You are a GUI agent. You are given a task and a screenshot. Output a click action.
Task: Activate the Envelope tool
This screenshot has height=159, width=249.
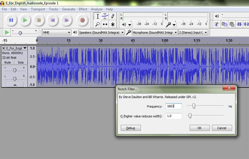(x=105, y=16)
